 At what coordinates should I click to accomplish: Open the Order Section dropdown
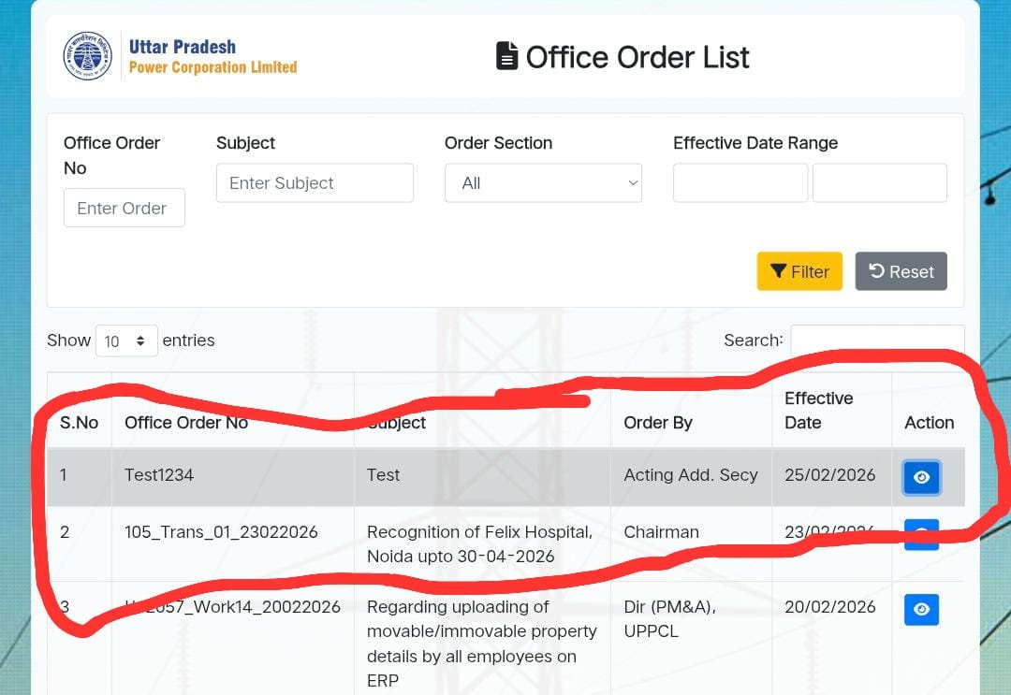[x=543, y=183]
